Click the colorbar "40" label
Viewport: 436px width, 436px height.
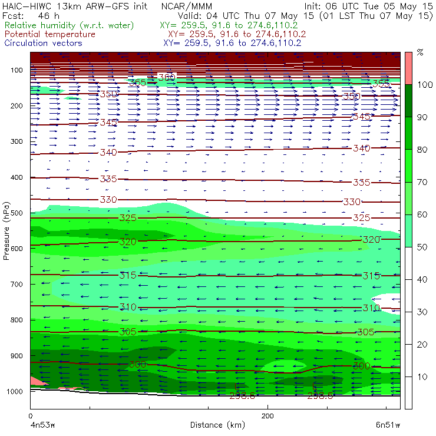422,279
